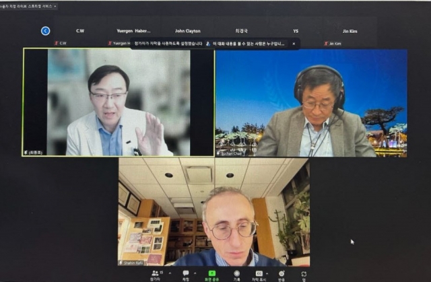
Task: Show captions with the CC icon
Action: click(259, 273)
